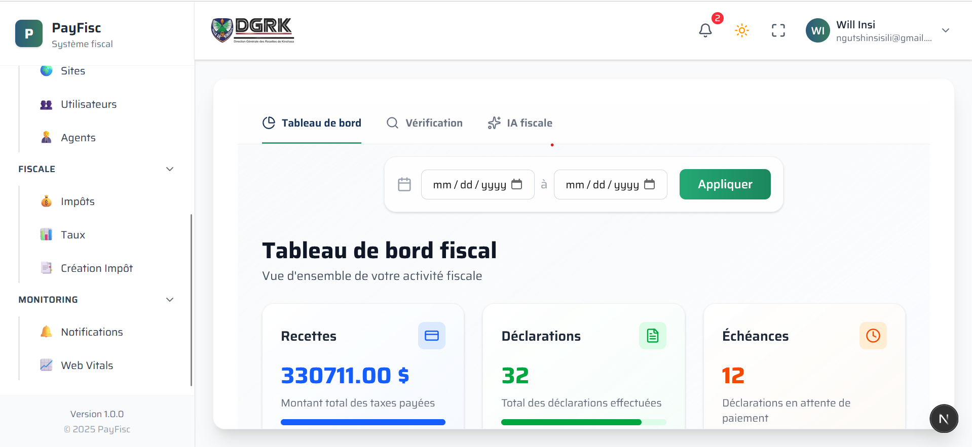Click the start date input field

point(469,185)
